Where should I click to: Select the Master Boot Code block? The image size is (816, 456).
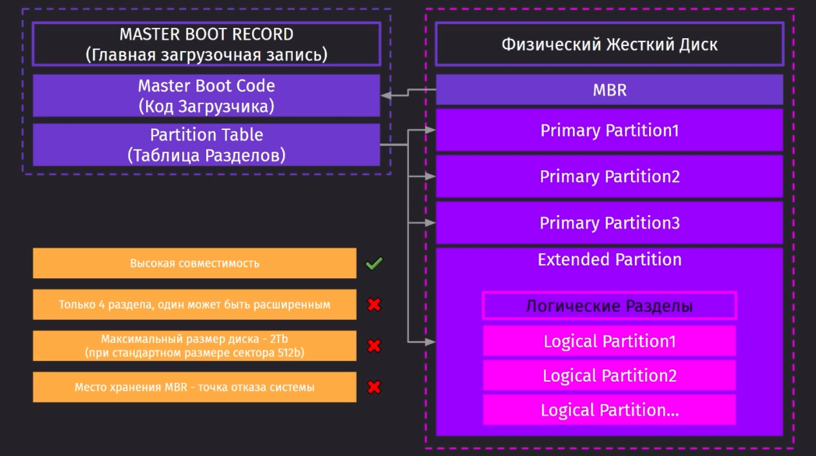coord(206,95)
